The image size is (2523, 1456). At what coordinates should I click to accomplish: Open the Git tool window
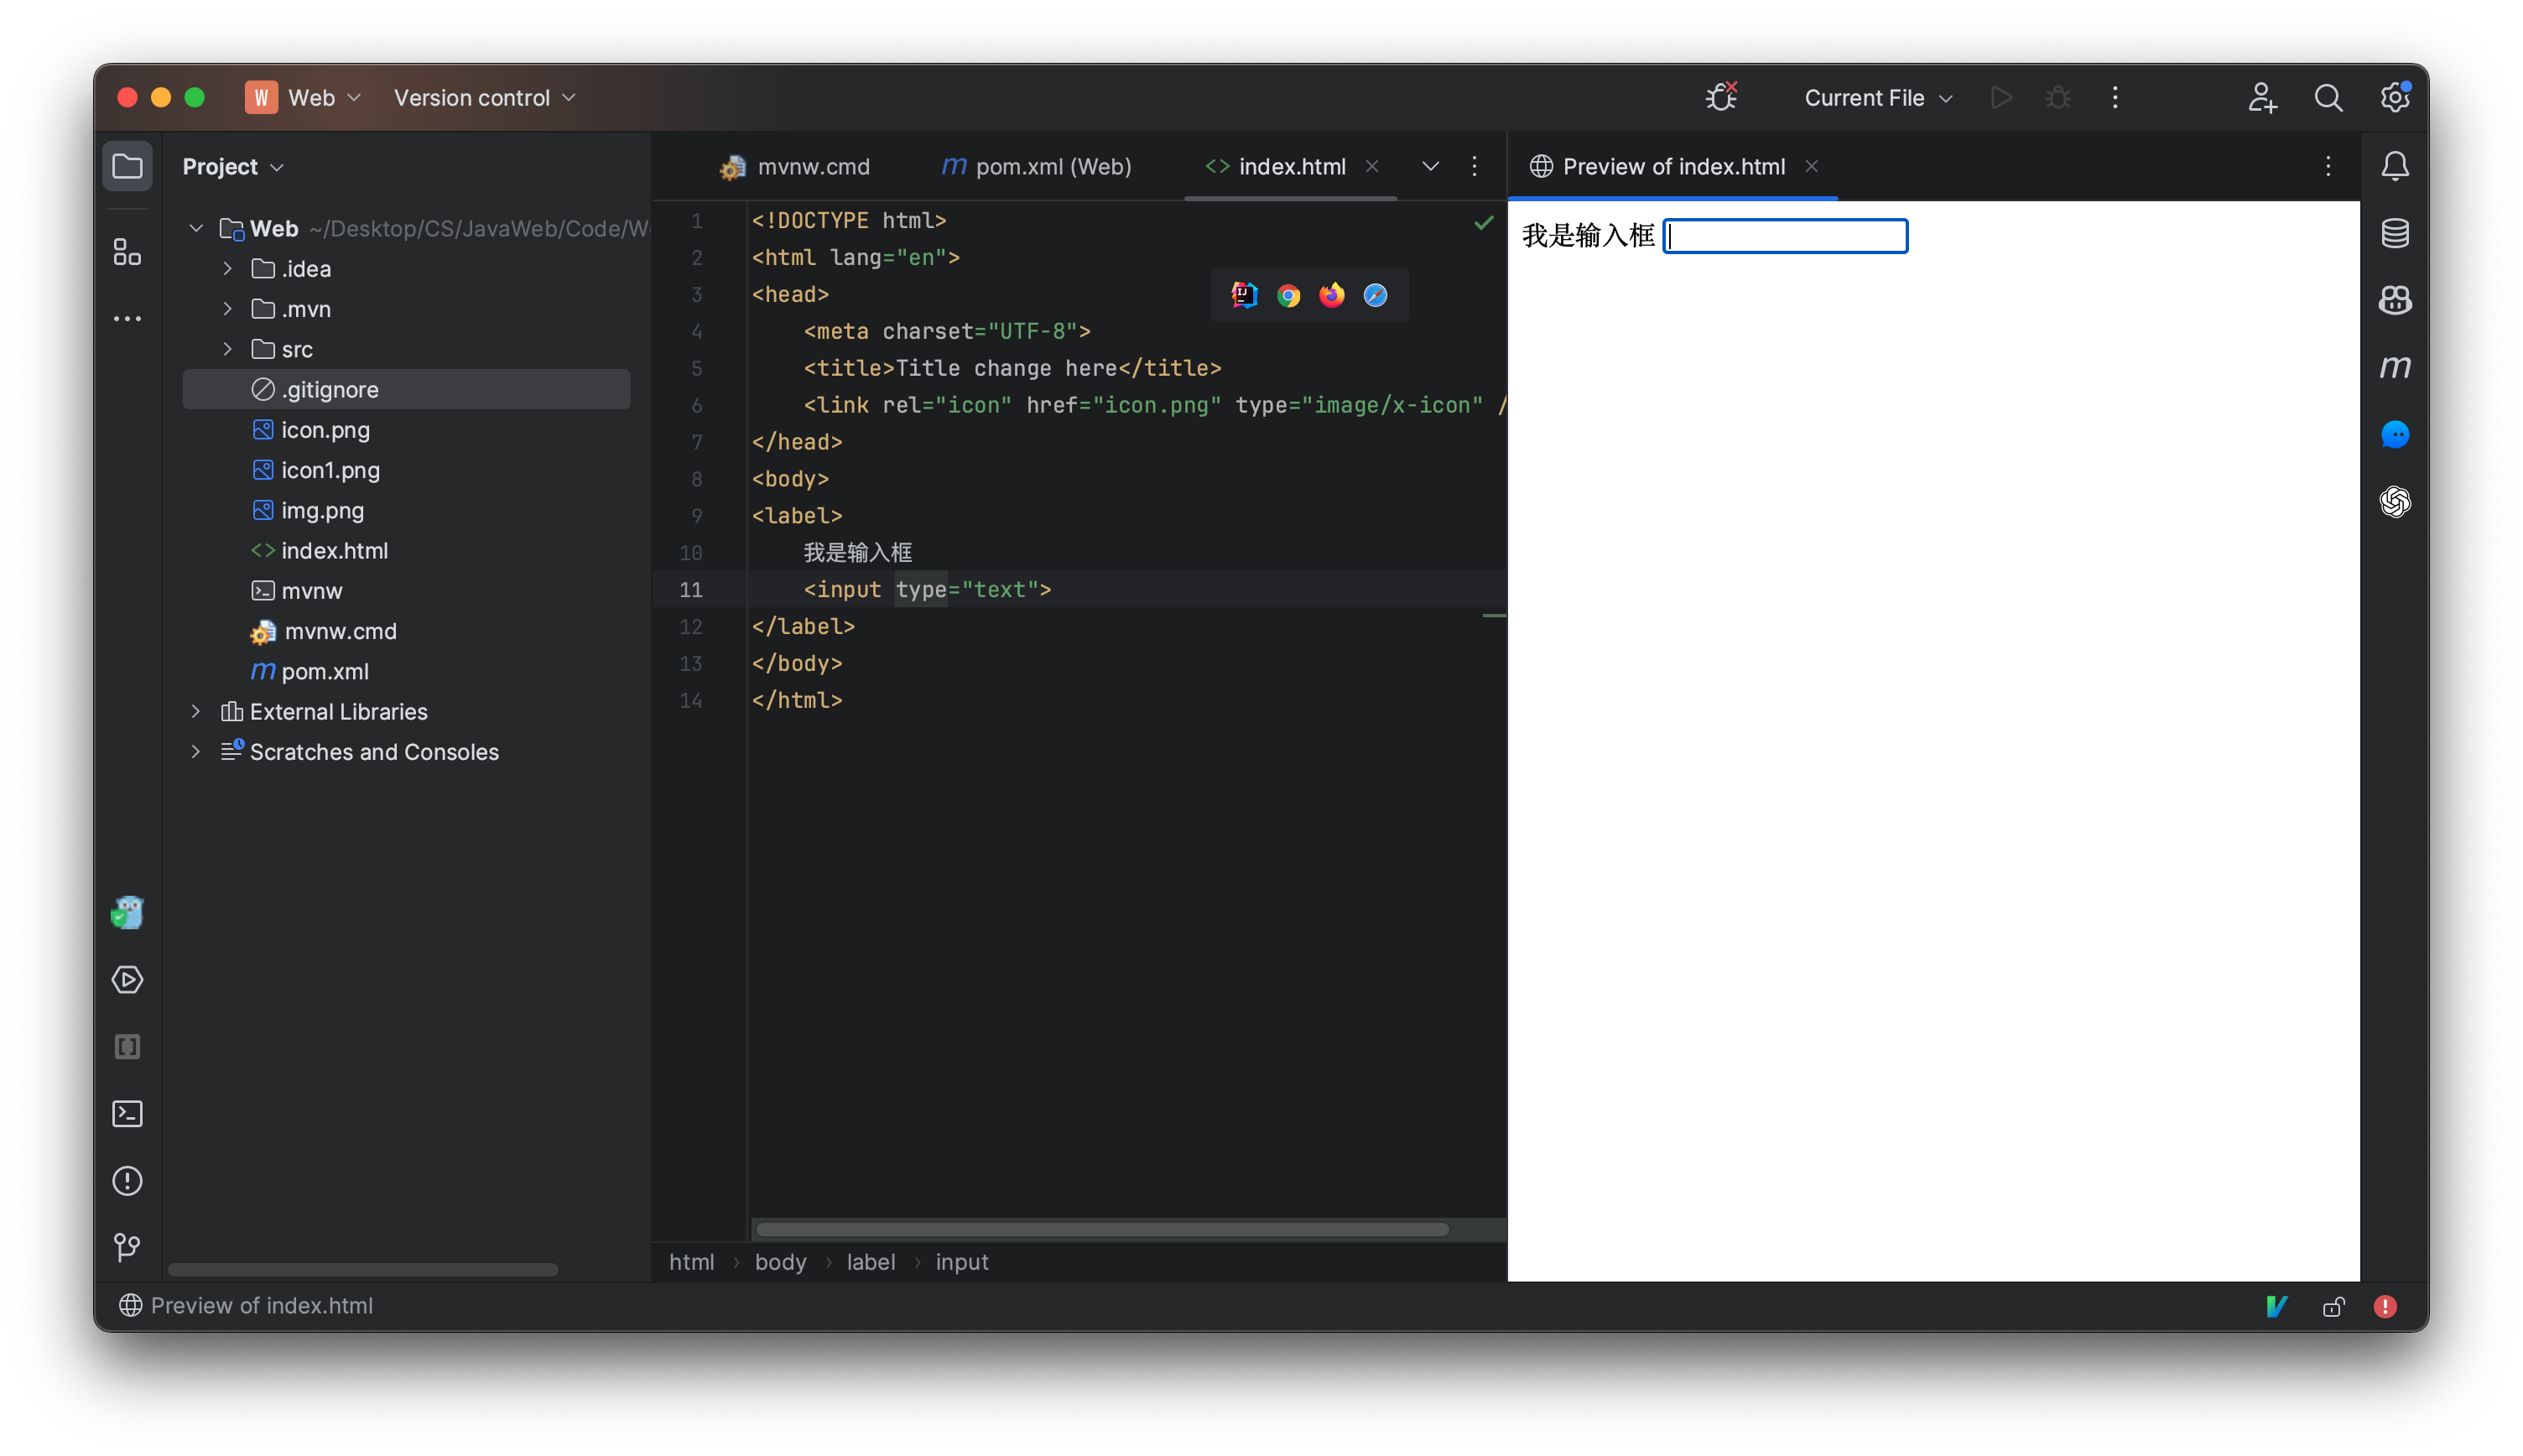click(x=127, y=1247)
